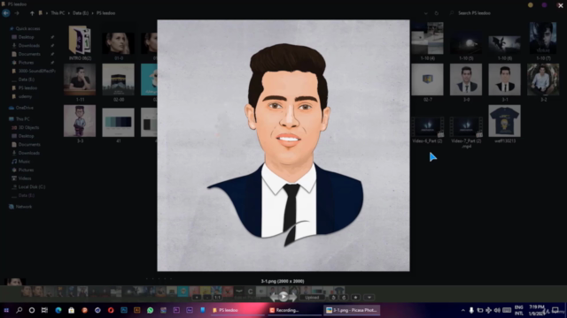Select the letter C thumbnail in filmstrip
Image resolution: width=567 pixels, height=318 pixels.
pos(250,291)
